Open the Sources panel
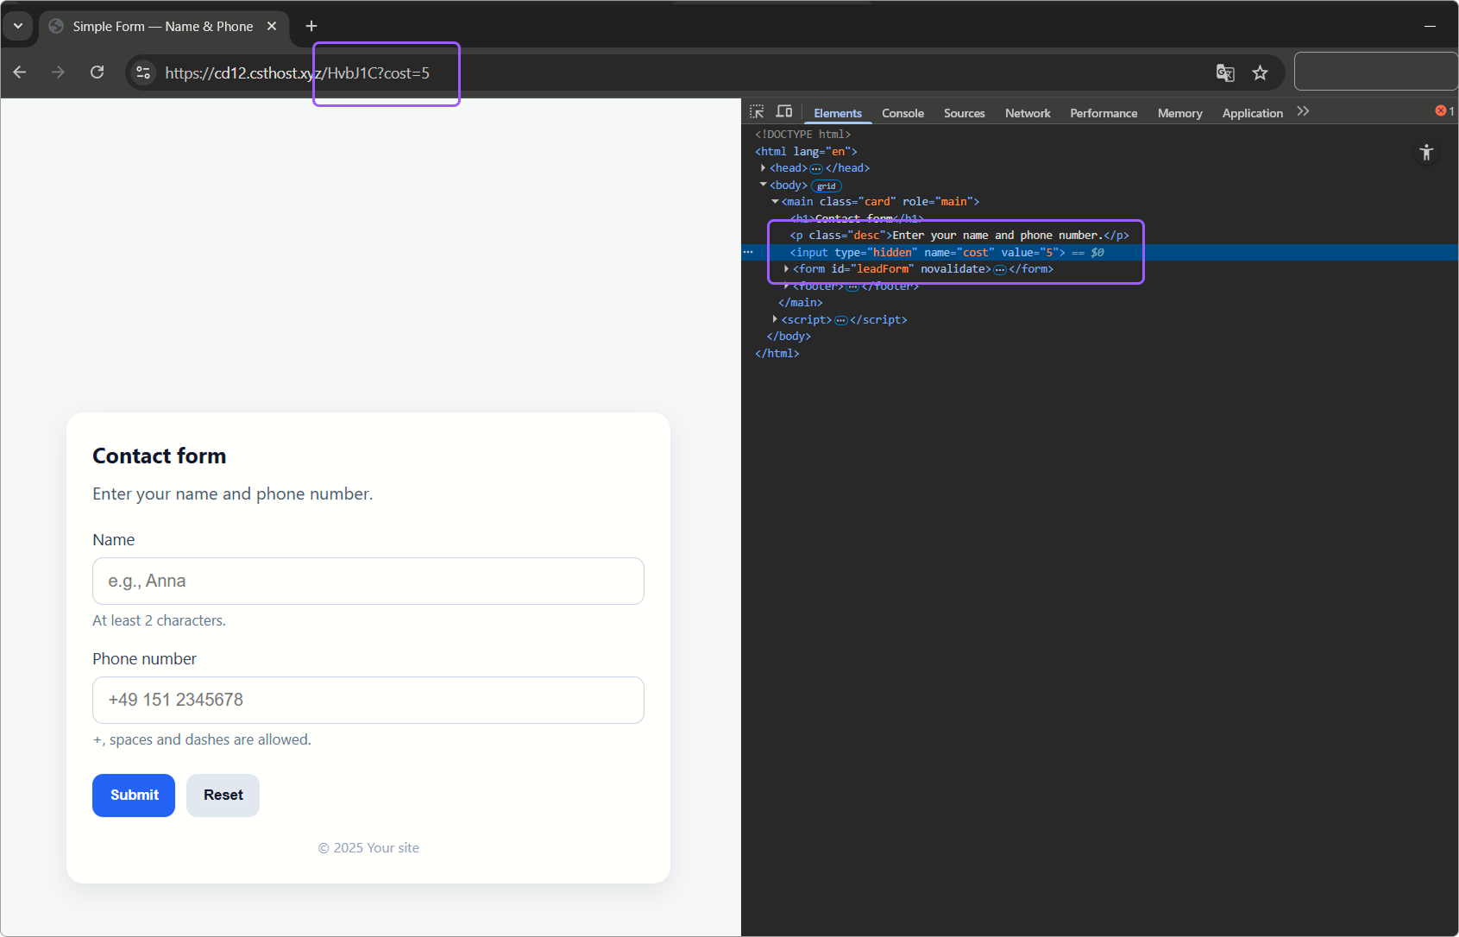The height and width of the screenshot is (937, 1459). click(x=964, y=113)
